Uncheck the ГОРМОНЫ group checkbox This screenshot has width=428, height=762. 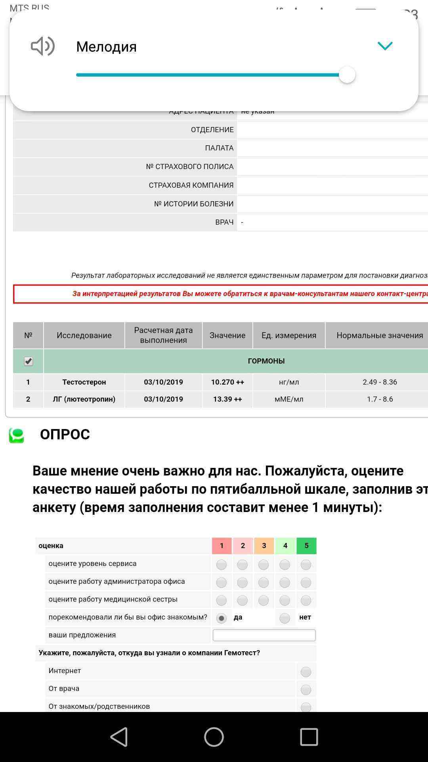click(28, 361)
